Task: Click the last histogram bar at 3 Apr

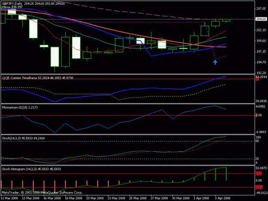Action: [x=226, y=174]
